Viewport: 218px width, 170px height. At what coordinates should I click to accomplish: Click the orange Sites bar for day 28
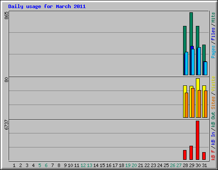pyautogui.click(x=186, y=105)
